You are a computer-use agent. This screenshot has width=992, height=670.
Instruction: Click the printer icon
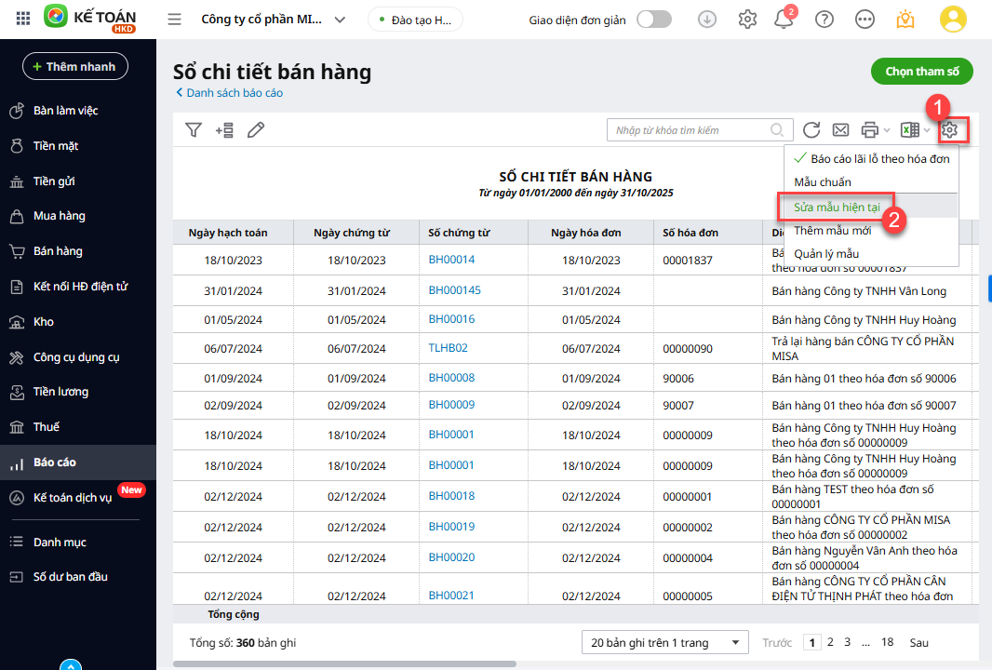pos(870,130)
